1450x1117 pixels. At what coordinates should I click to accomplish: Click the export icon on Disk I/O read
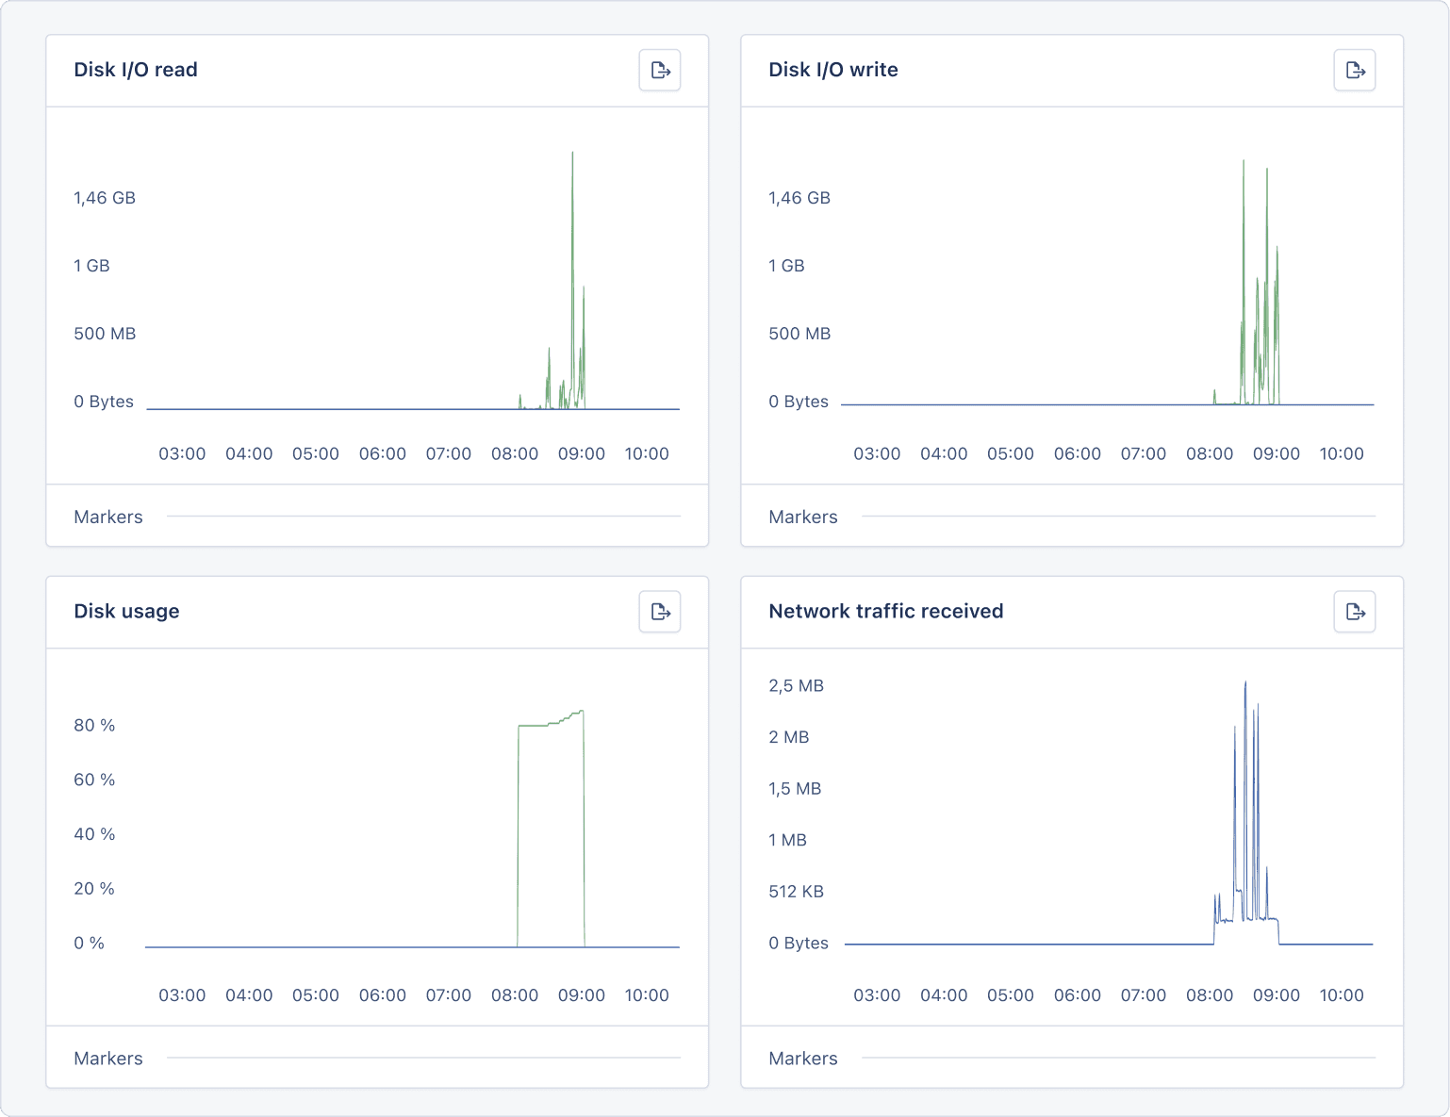tap(660, 71)
